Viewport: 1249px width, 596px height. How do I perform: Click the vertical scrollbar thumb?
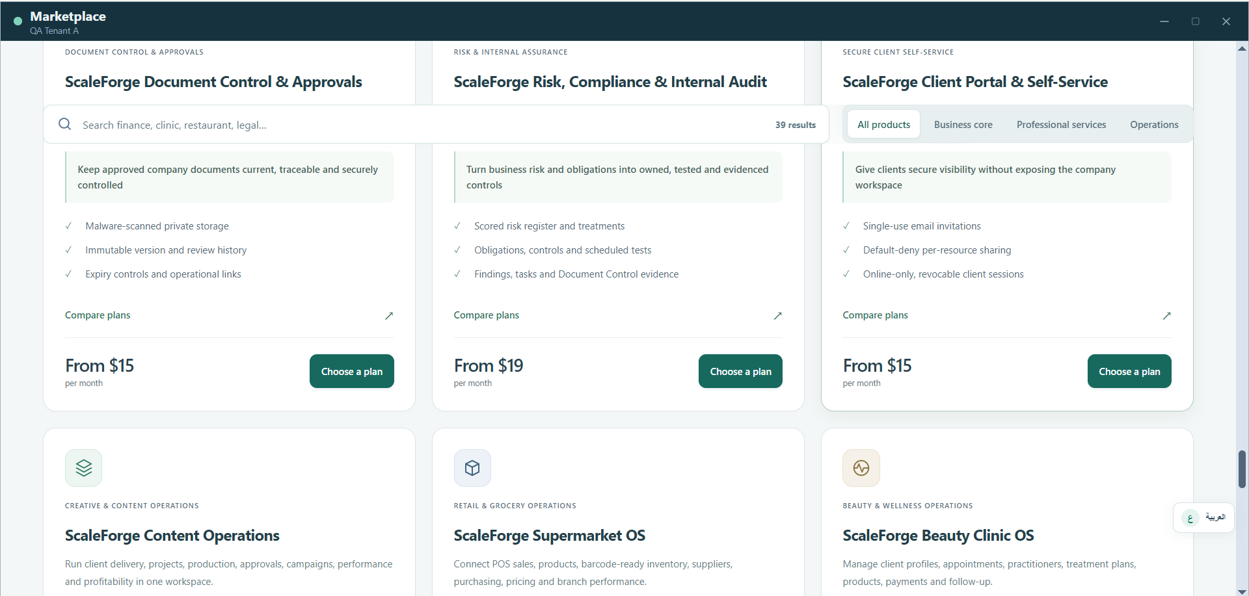click(x=1242, y=469)
